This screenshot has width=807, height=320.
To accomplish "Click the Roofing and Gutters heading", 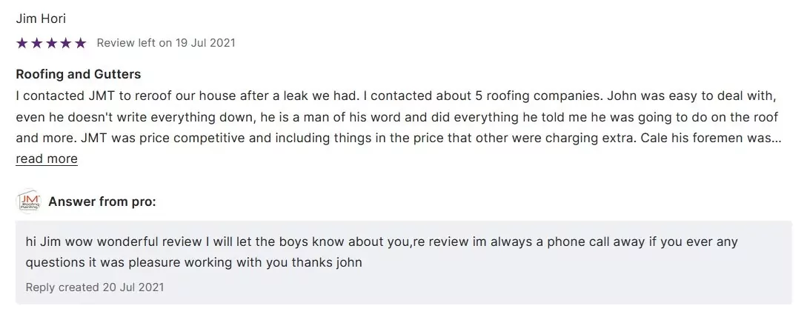I will 79,74.
